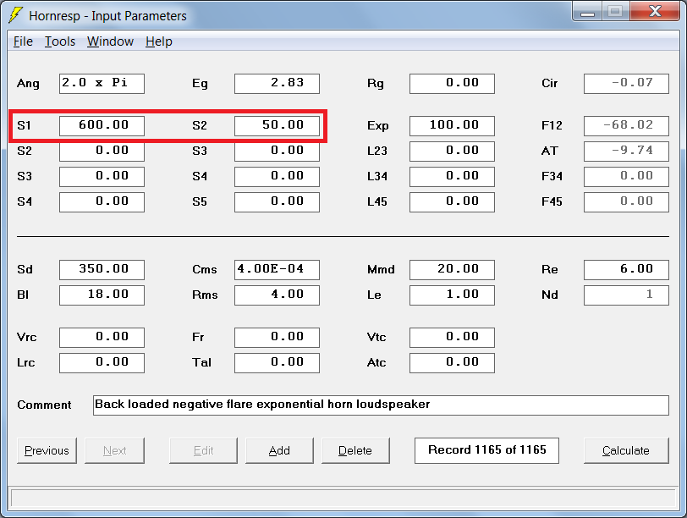Image resolution: width=687 pixels, height=518 pixels.
Task: Click the Ang label
Action: click(28, 84)
